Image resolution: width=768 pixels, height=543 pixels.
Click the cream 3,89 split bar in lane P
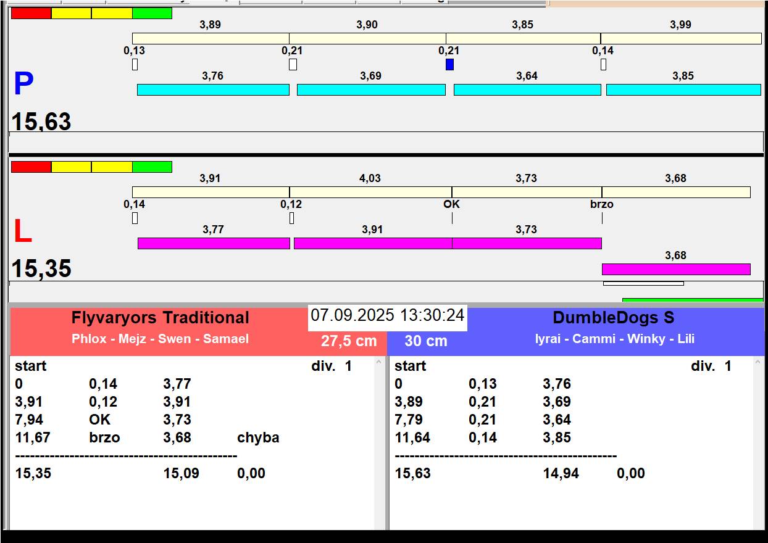point(211,38)
